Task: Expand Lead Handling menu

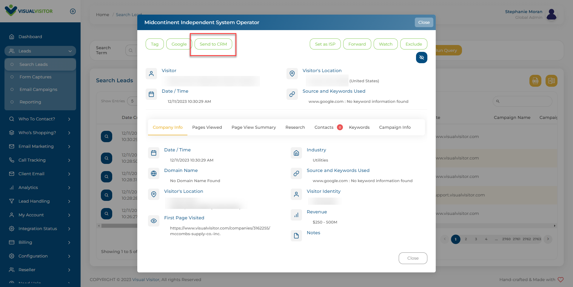Action: [40, 201]
